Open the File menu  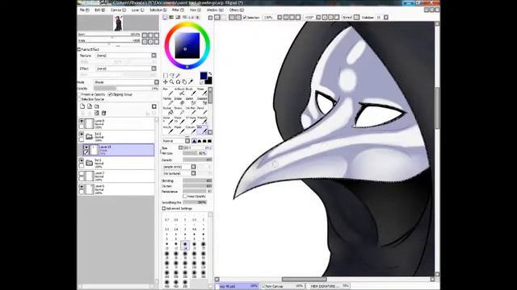(x=85, y=10)
